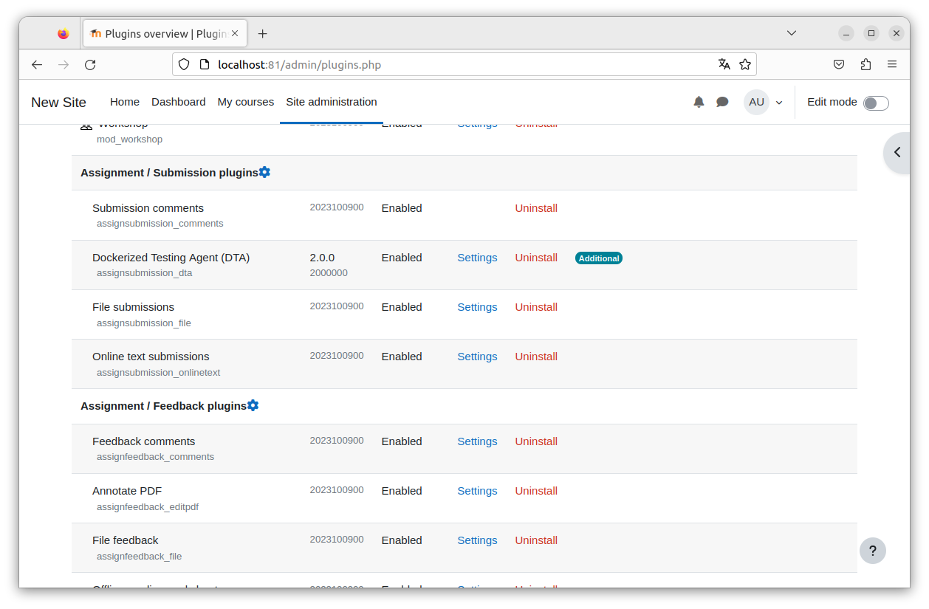Click the assignsubmission_dta component name
929x609 pixels.
145,273
